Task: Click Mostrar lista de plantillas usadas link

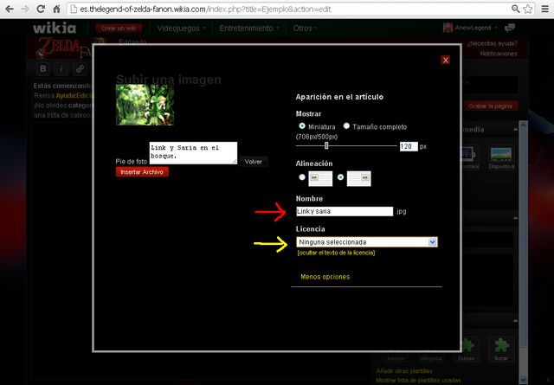Action: pyautogui.click(x=418, y=381)
